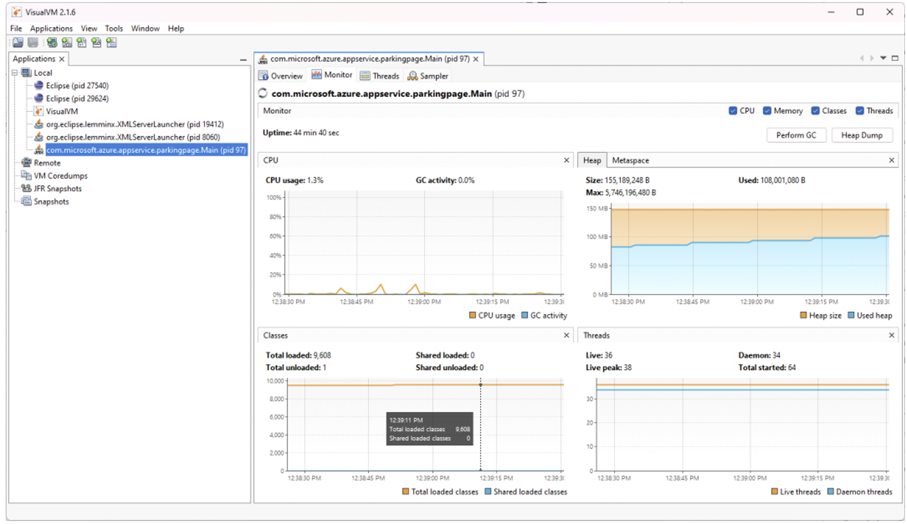Viewport: 907px width, 524px height.
Task: Switch to the Overview tab
Action: click(281, 76)
